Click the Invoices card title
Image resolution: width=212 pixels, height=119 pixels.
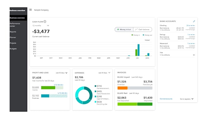122,72
